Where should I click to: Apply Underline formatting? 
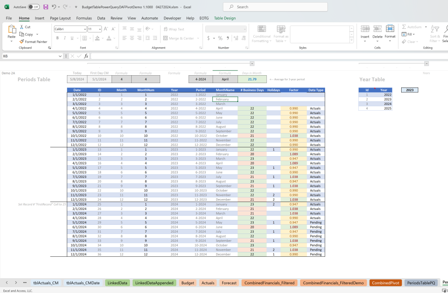click(x=72, y=38)
